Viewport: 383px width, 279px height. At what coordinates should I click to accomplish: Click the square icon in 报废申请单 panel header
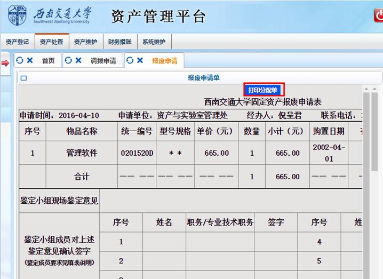(23, 78)
